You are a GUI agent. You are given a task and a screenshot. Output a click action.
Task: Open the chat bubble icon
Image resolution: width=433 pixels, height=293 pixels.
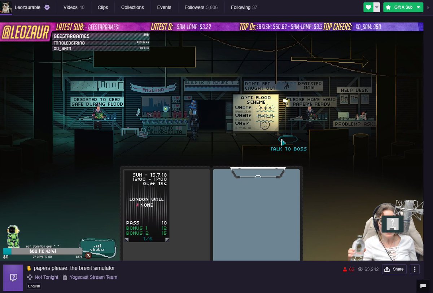422,286
